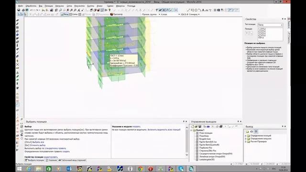Click Включить видимость всех позиций link
This screenshot has height=172, width=306.
coord(164,129)
